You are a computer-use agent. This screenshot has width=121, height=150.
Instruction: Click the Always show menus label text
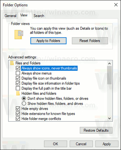pos(36,73)
